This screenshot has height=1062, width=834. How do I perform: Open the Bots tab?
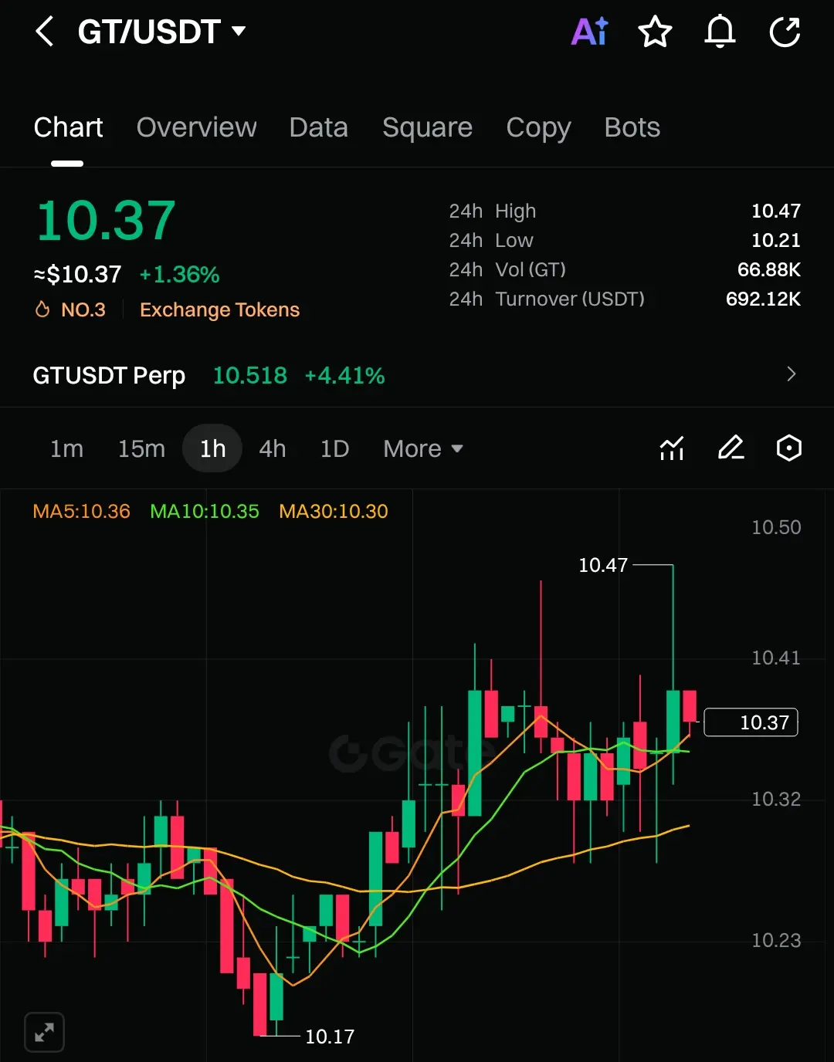pos(632,127)
